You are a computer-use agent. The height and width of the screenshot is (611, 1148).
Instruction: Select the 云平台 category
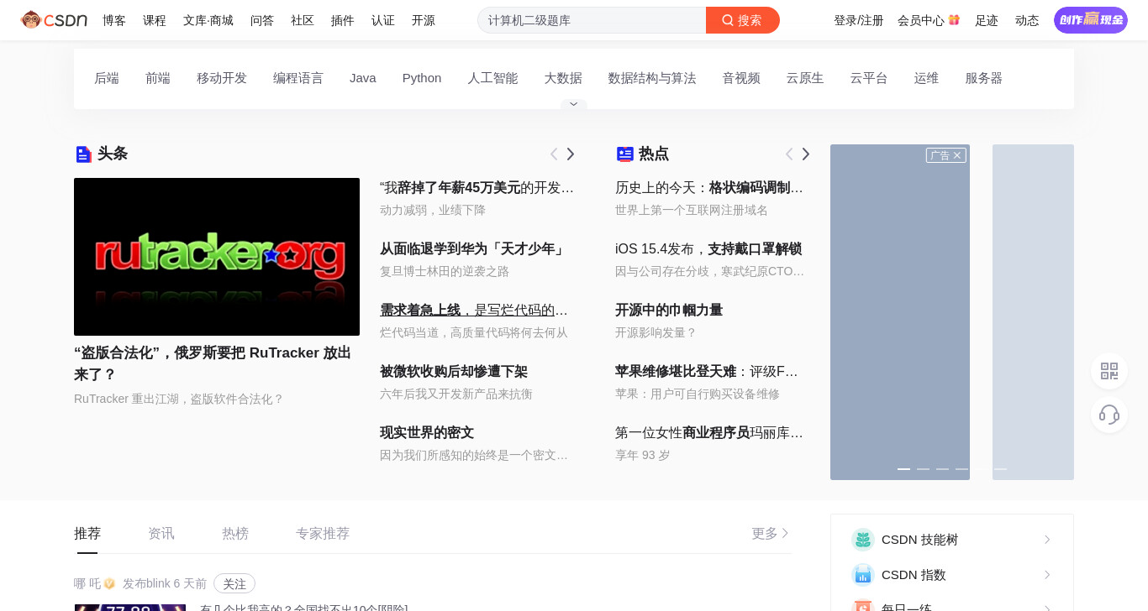coord(869,78)
